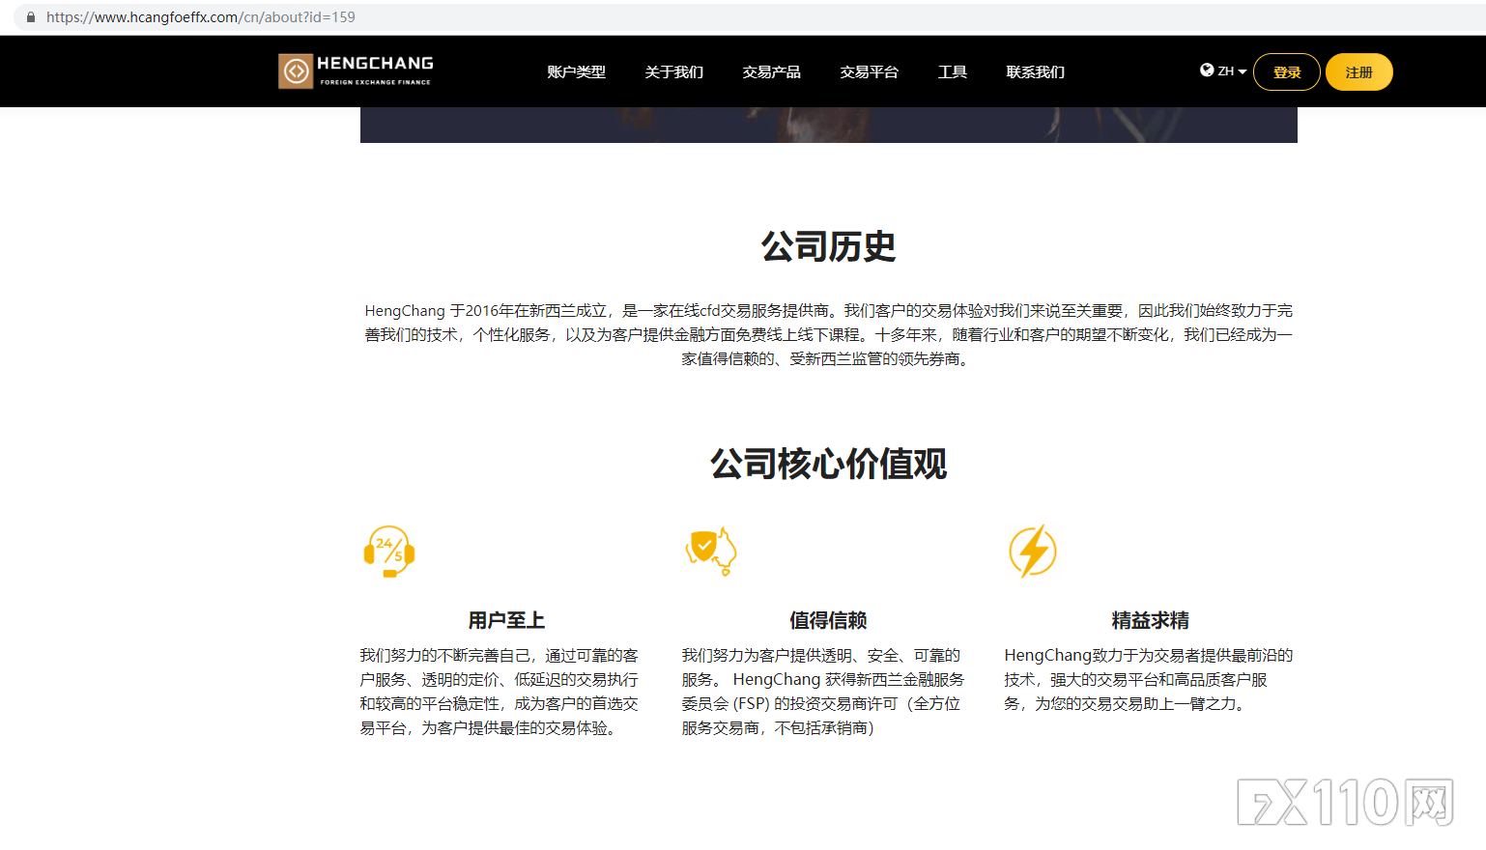Viewport: 1486px width, 850px height.
Task: Click the lightning bolt icon
Action: point(1033,552)
